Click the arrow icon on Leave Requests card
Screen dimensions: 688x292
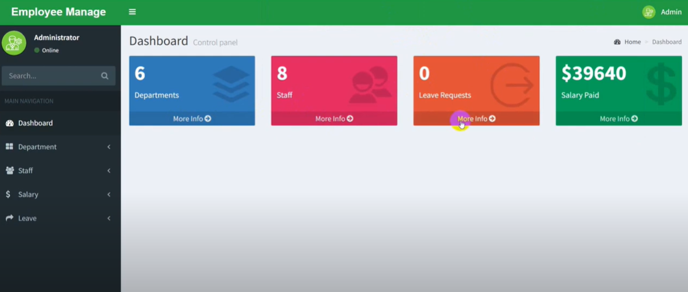coord(512,85)
